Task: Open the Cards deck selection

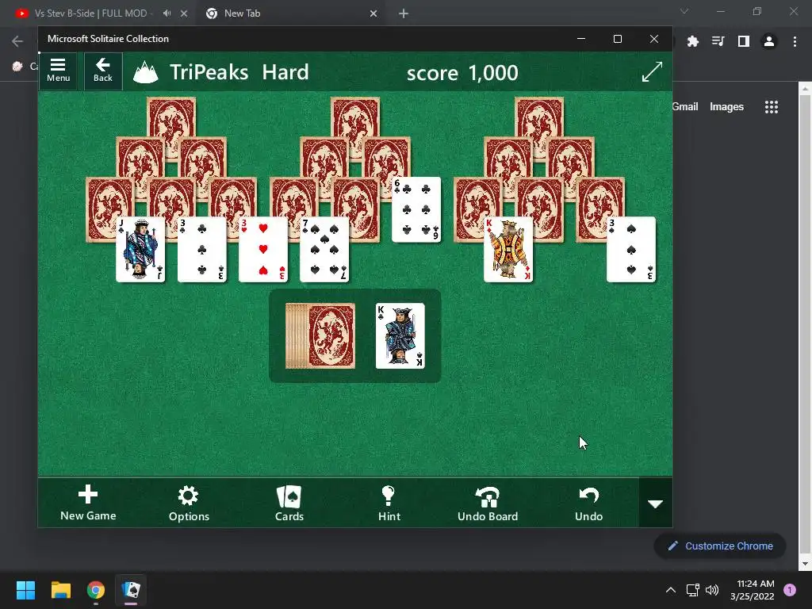Action: pos(289,503)
